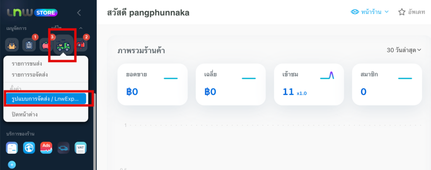
Task: Expand the 30 วันล่าสุด period dropdown
Action: [404, 50]
